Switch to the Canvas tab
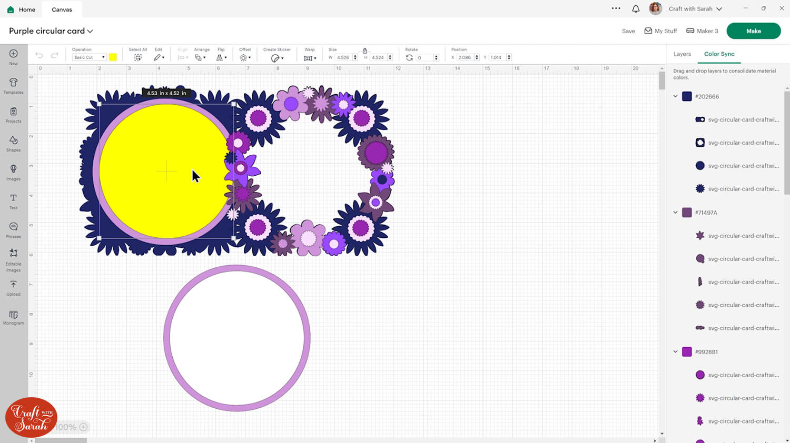 [x=62, y=9]
